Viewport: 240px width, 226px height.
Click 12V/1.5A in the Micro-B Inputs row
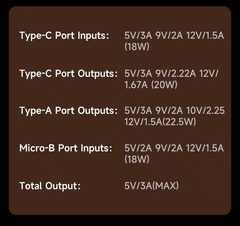(205, 148)
